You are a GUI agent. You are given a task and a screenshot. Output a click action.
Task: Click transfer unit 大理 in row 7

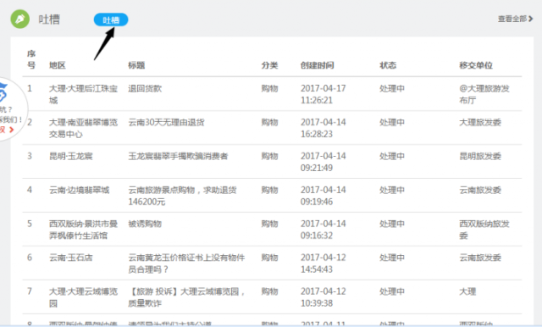click(x=467, y=291)
